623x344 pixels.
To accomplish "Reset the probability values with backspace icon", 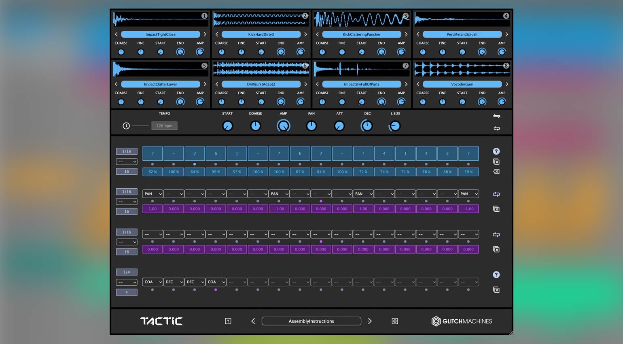I will [x=496, y=172].
